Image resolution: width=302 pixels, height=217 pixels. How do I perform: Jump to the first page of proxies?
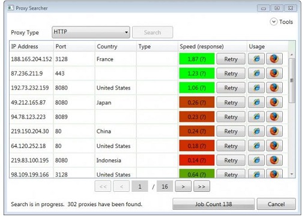pos(103,186)
